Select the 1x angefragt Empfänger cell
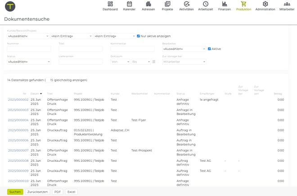This screenshot has height=196, width=297. tap(209, 100)
